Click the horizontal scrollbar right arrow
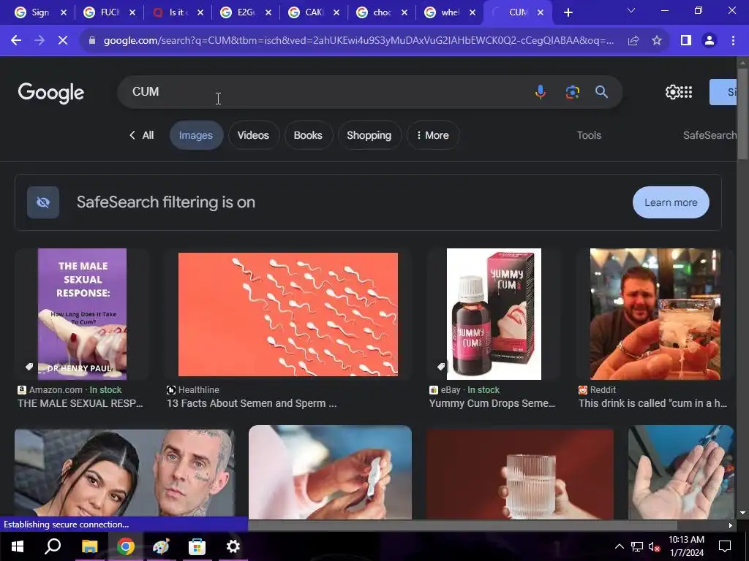The height and width of the screenshot is (561, 749). coord(731,525)
